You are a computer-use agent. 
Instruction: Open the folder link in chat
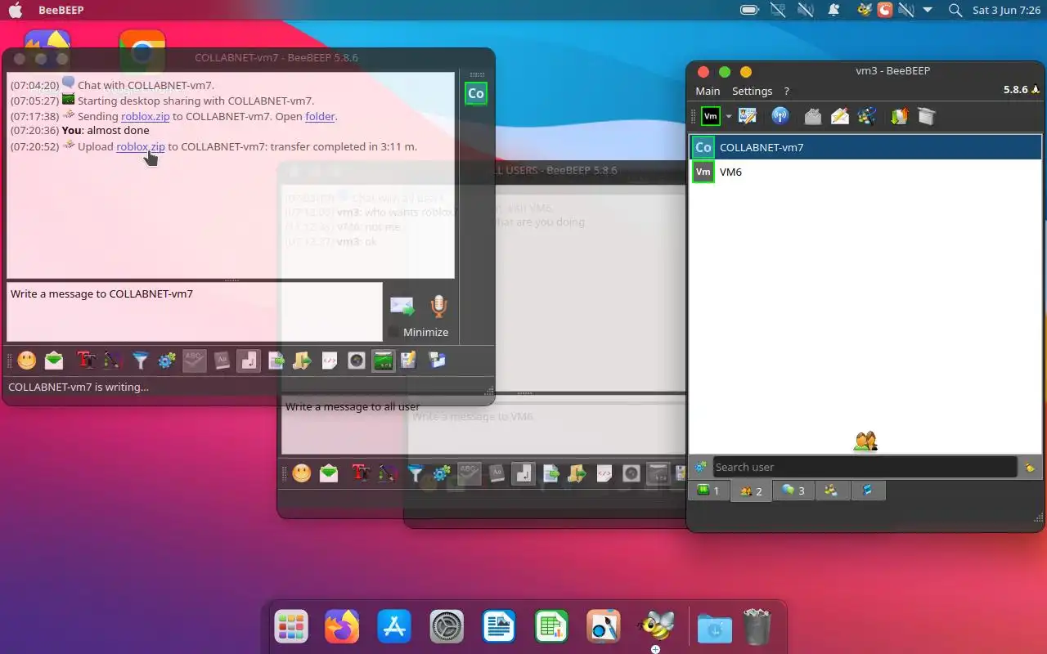[x=320, y=116]
